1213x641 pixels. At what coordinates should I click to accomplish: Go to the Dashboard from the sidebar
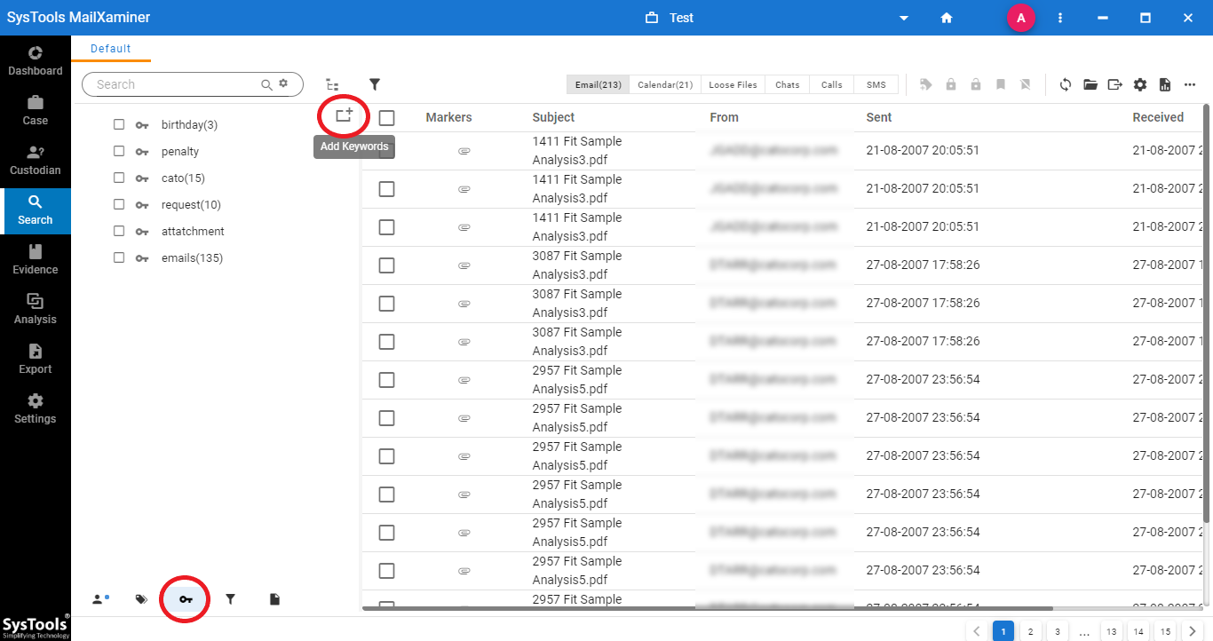coord(35,60)
